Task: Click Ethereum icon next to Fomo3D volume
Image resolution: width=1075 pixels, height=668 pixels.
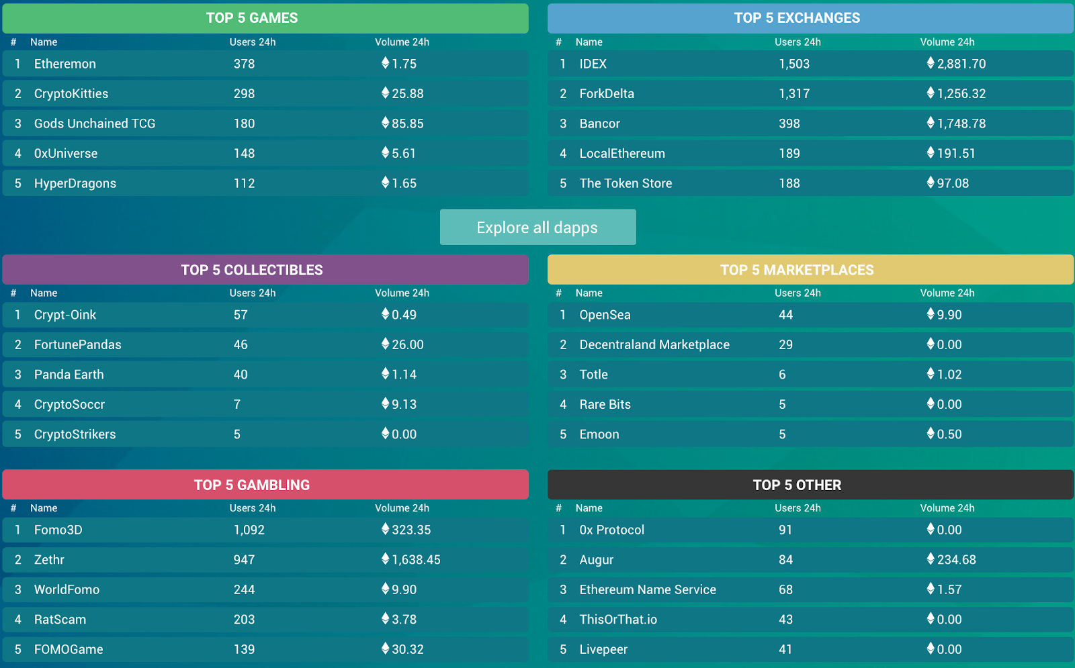Action: (385, 529)
